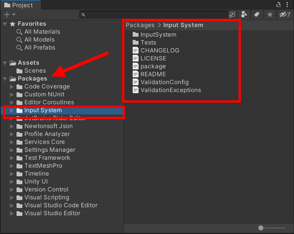Image resolution: width=294 pixels, height=234 pixels.
Task: Expand the Newtonsoft Json package
Action: coord(12,126)
